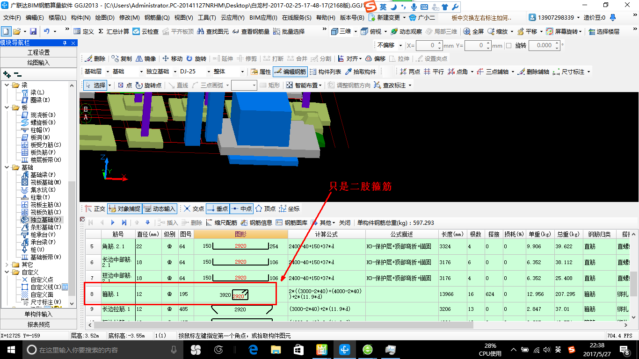Open the 文件(F) menu
639x359 pixels.
[x=12, y=18]
